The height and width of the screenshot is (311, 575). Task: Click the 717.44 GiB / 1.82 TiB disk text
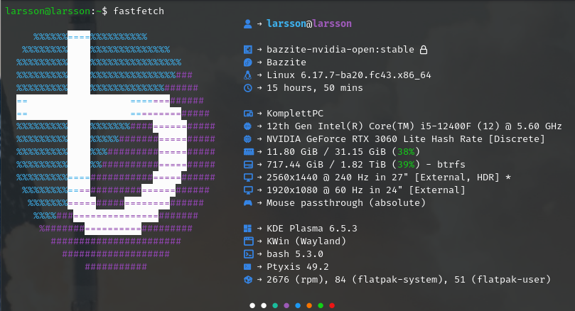[x=326, y=165]
